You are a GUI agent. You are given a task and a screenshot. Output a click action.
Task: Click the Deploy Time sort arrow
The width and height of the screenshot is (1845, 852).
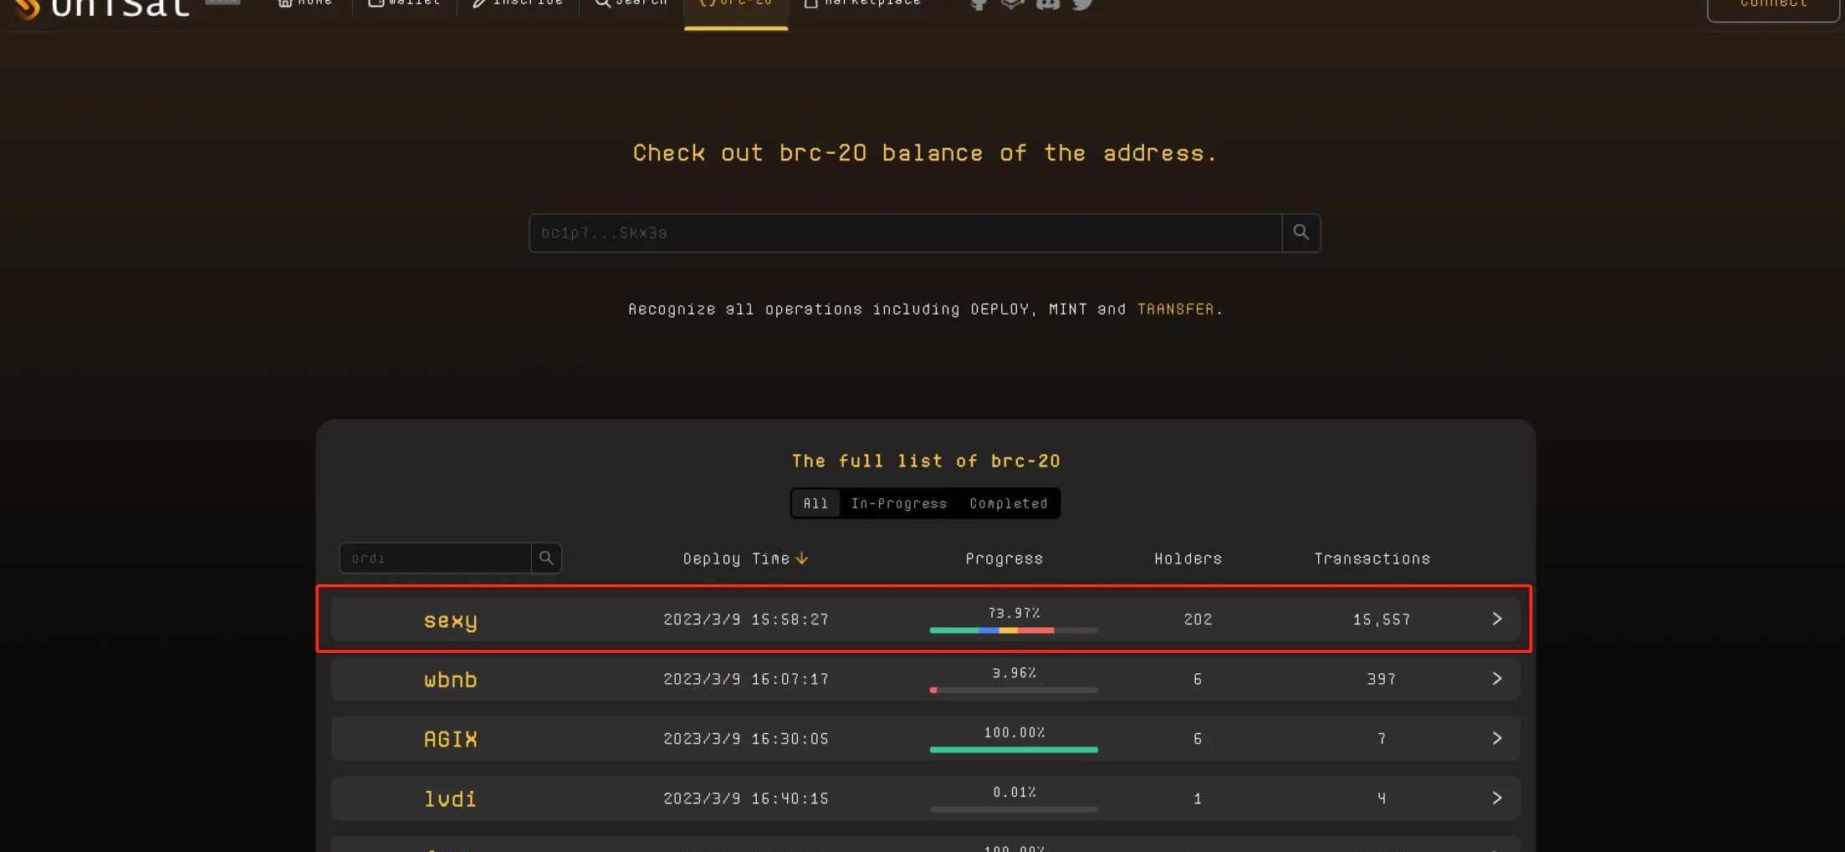click(802, 559)
